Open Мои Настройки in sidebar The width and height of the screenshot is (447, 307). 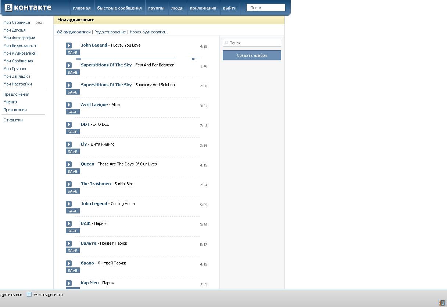pyautogui.click(x=18, y=84)
